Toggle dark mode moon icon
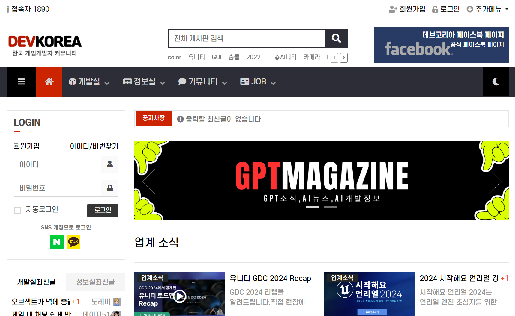 [496, 82]
